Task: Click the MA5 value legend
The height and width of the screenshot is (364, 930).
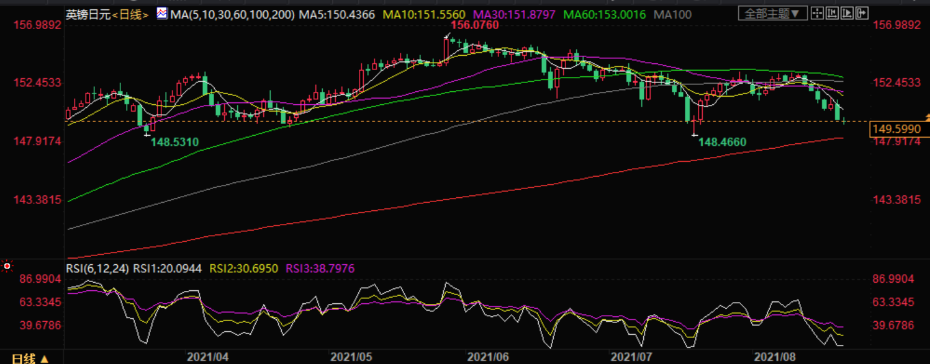Action: [337, 14]
